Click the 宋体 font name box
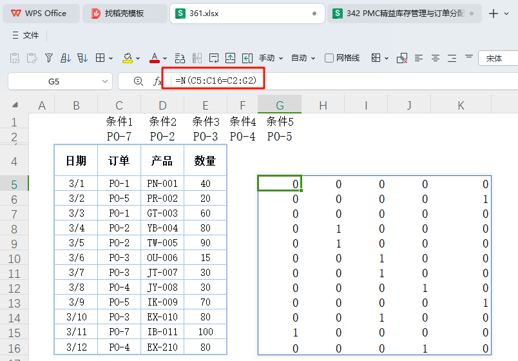 [x=498, y=58]
